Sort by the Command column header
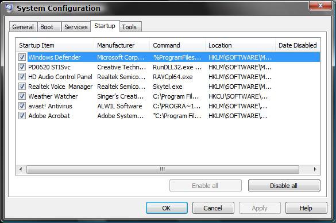The image size is (336, 223). (x=177, y=45)
